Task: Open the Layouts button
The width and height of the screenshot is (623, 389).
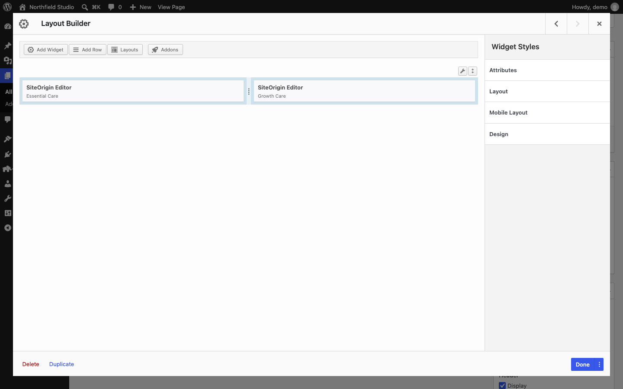Action: [x=125, y=50]
